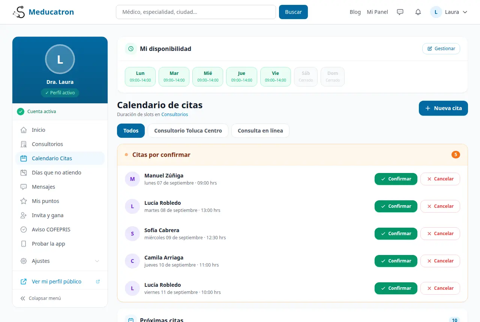Click the Gestionar availability button

(441, 49)
